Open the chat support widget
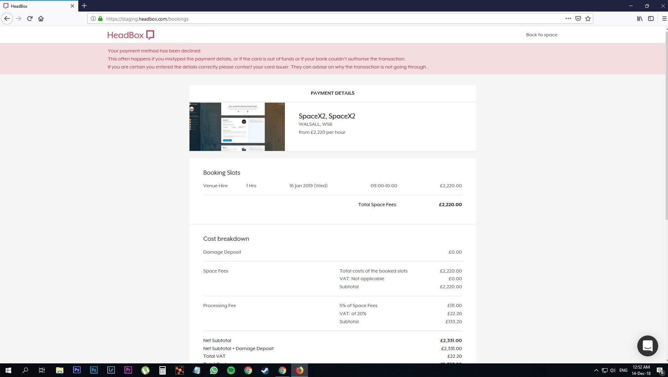 647,346
